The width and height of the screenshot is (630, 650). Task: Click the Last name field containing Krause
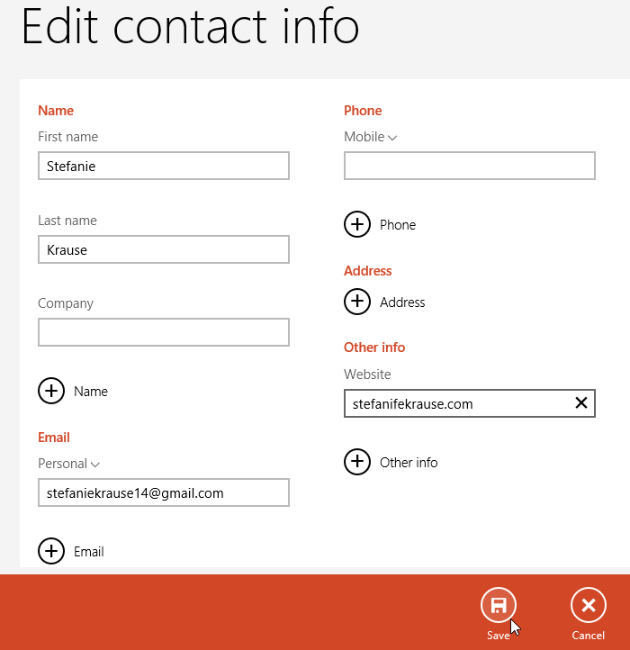(163, 249)
